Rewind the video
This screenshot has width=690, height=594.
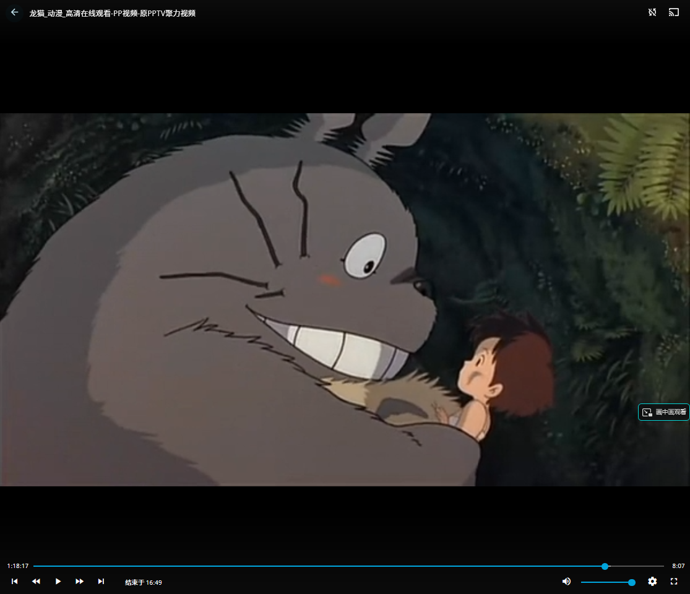point(36,581)
